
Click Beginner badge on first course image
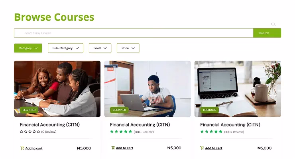click(29, 110)
